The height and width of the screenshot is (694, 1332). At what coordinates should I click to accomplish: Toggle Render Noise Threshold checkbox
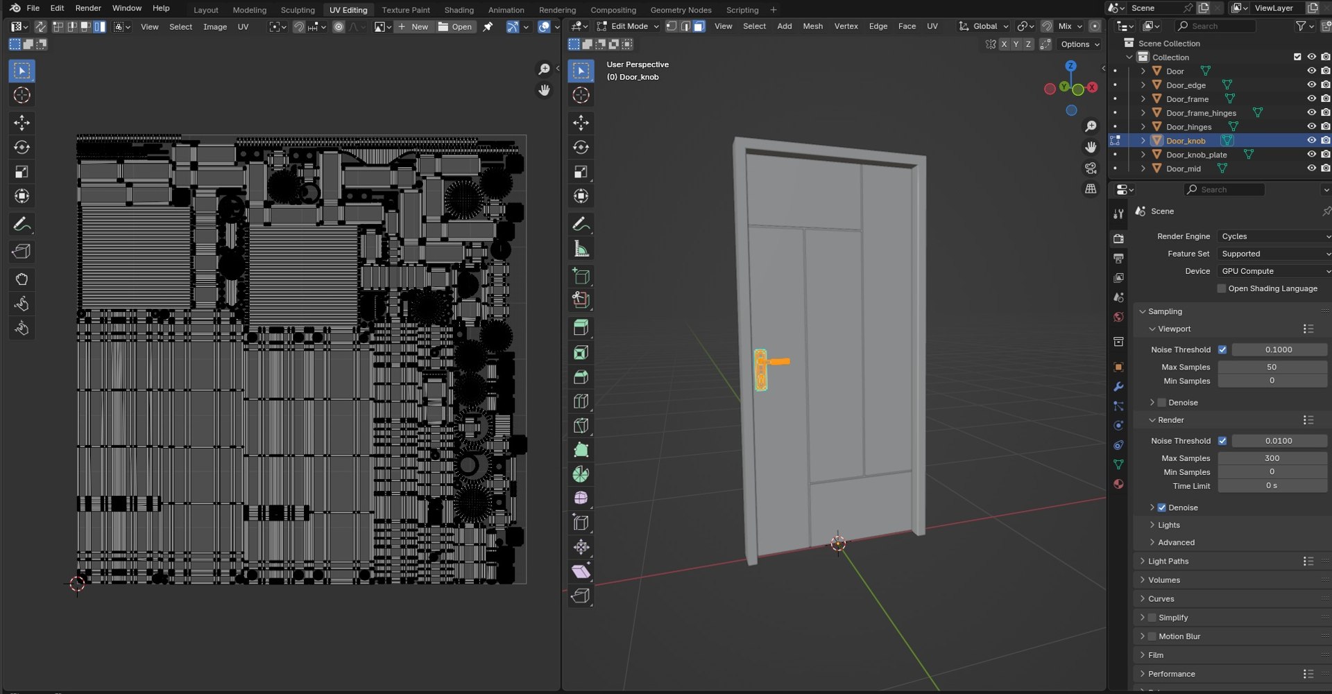point(1222,441)
